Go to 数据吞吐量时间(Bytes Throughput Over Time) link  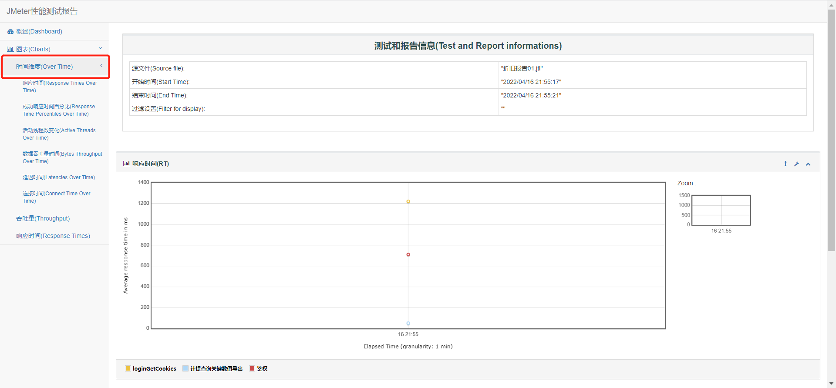63,157
